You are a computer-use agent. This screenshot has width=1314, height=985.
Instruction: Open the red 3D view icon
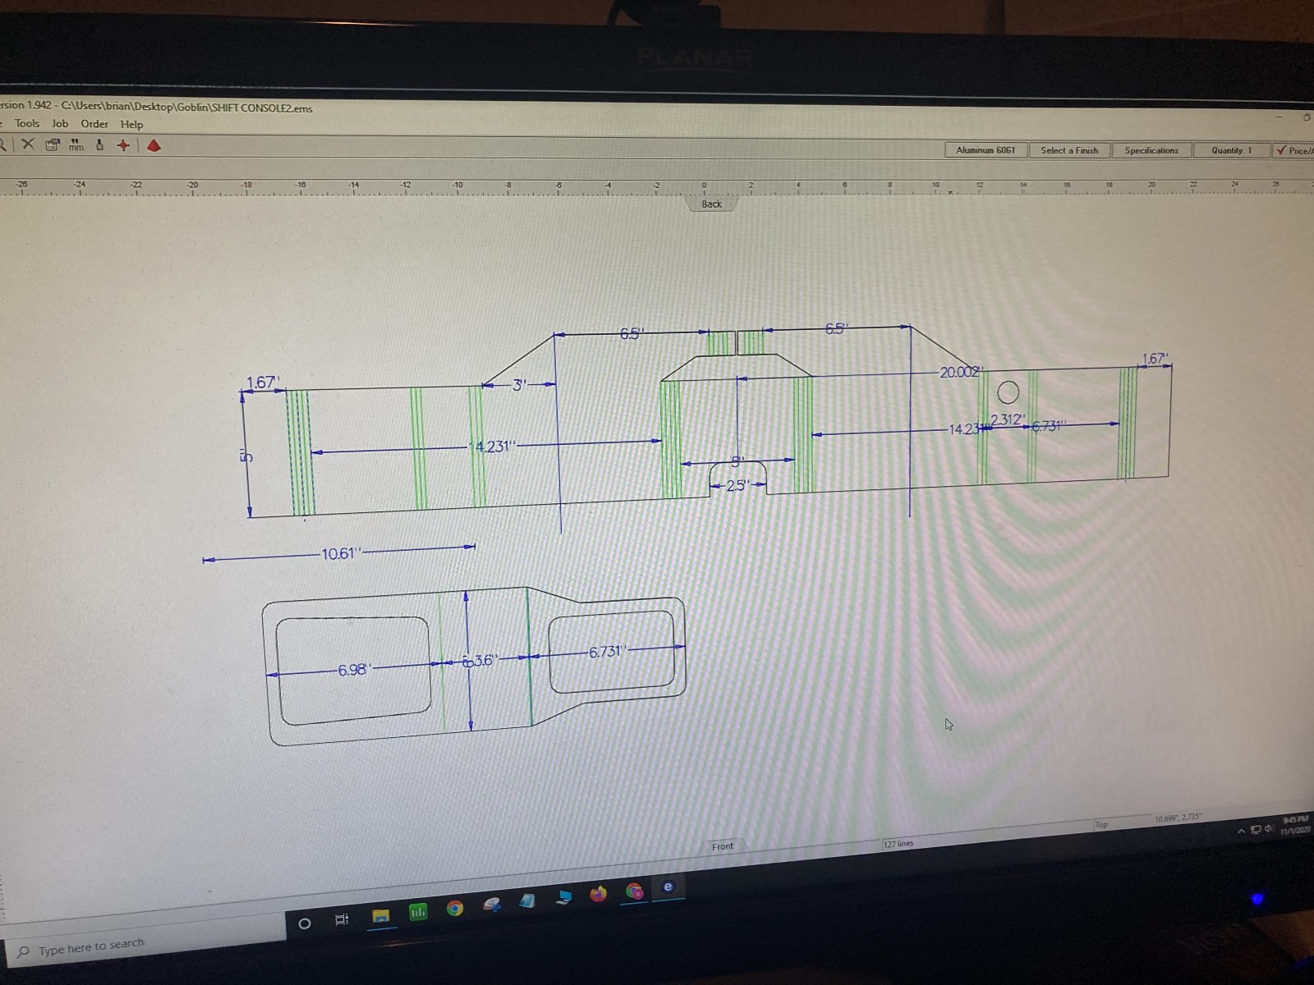tap(154, 145)
